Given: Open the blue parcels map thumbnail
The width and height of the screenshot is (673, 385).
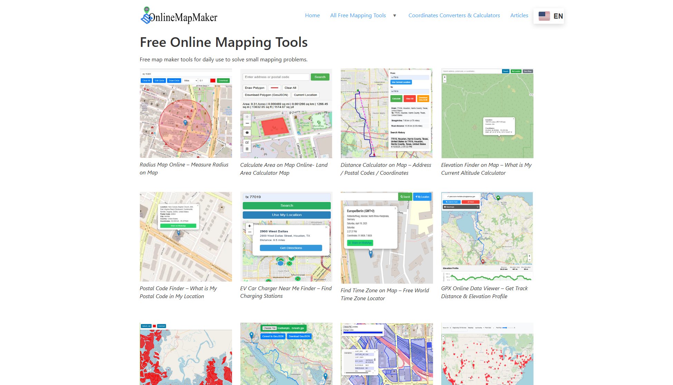Looking at the screenshot, I should 386,354.
